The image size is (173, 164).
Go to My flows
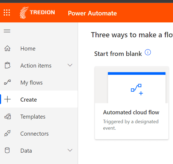[x=31, y=83]
